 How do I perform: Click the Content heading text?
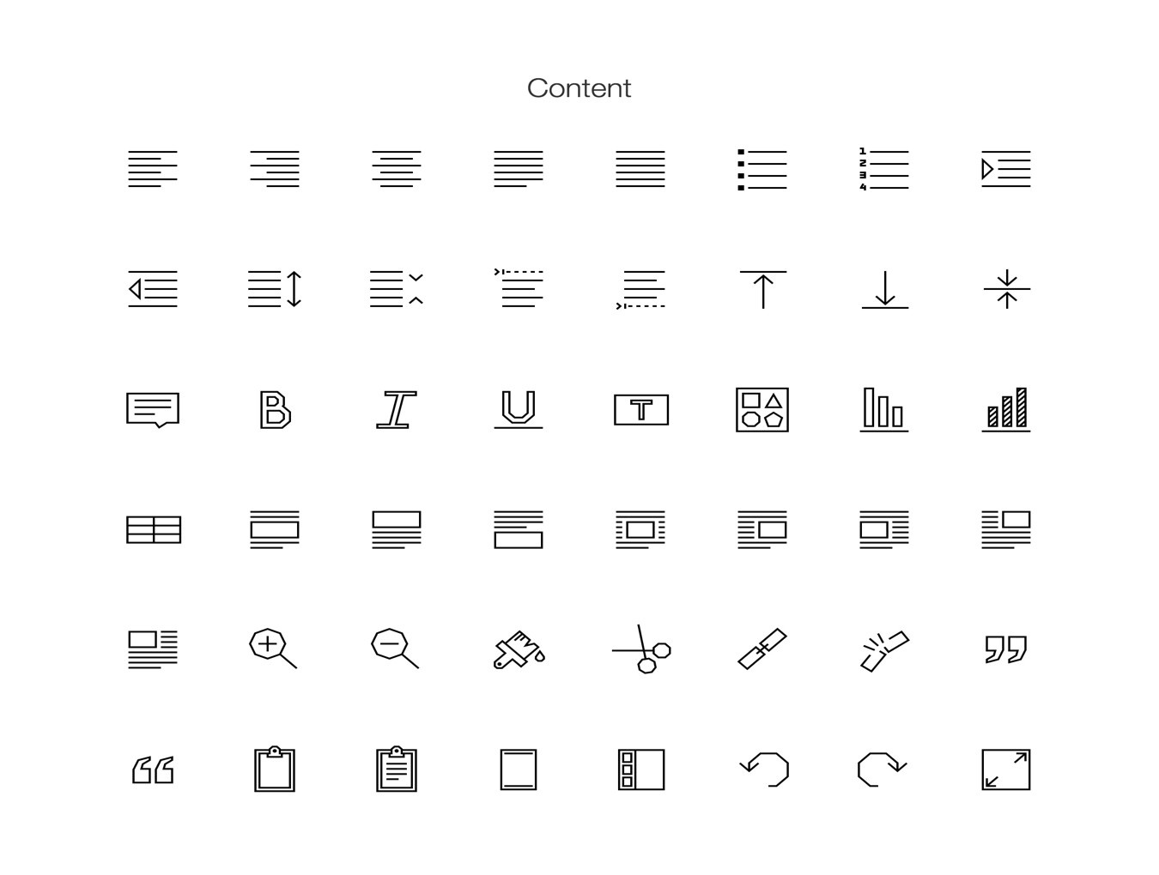(579, 87)
